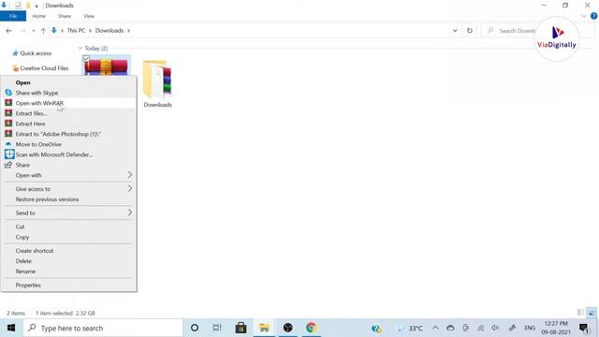Open Cortana circle on taskbar
Screen dimensions: 599x337
pyautogui.click(x=195, y=328)
